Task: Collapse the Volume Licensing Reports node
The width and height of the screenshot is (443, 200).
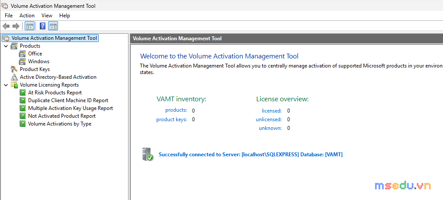Action: [6, 85]
